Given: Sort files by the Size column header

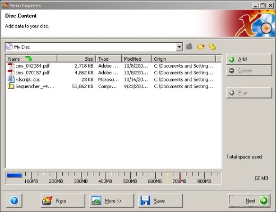Looking at the screenshot, I should [x=77, y=59].
